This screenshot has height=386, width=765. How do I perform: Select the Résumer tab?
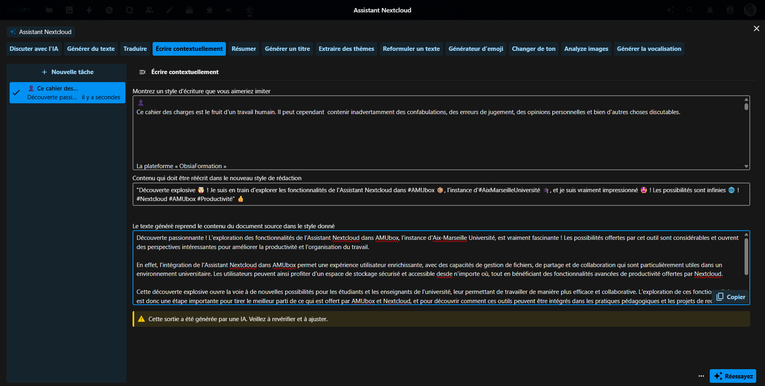244,49
